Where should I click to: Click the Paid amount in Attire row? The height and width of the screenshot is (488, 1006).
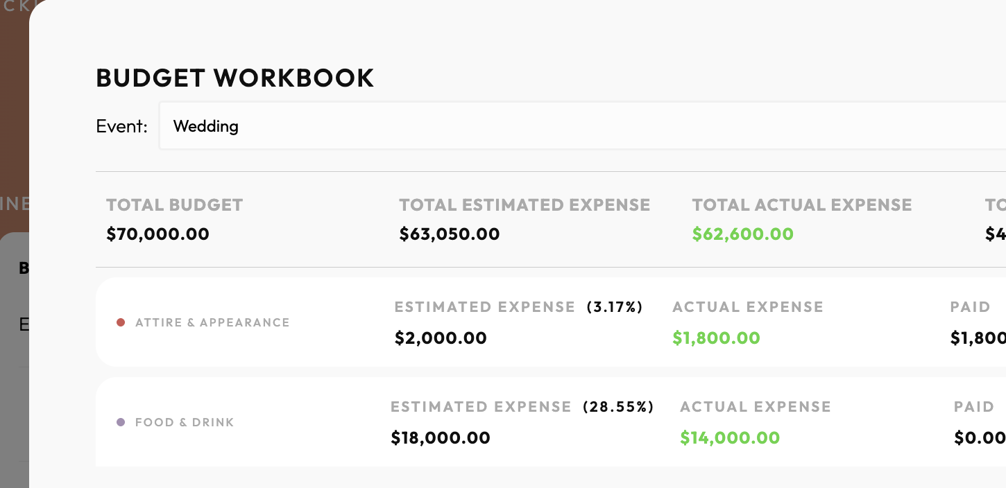[x=978, y=338]
